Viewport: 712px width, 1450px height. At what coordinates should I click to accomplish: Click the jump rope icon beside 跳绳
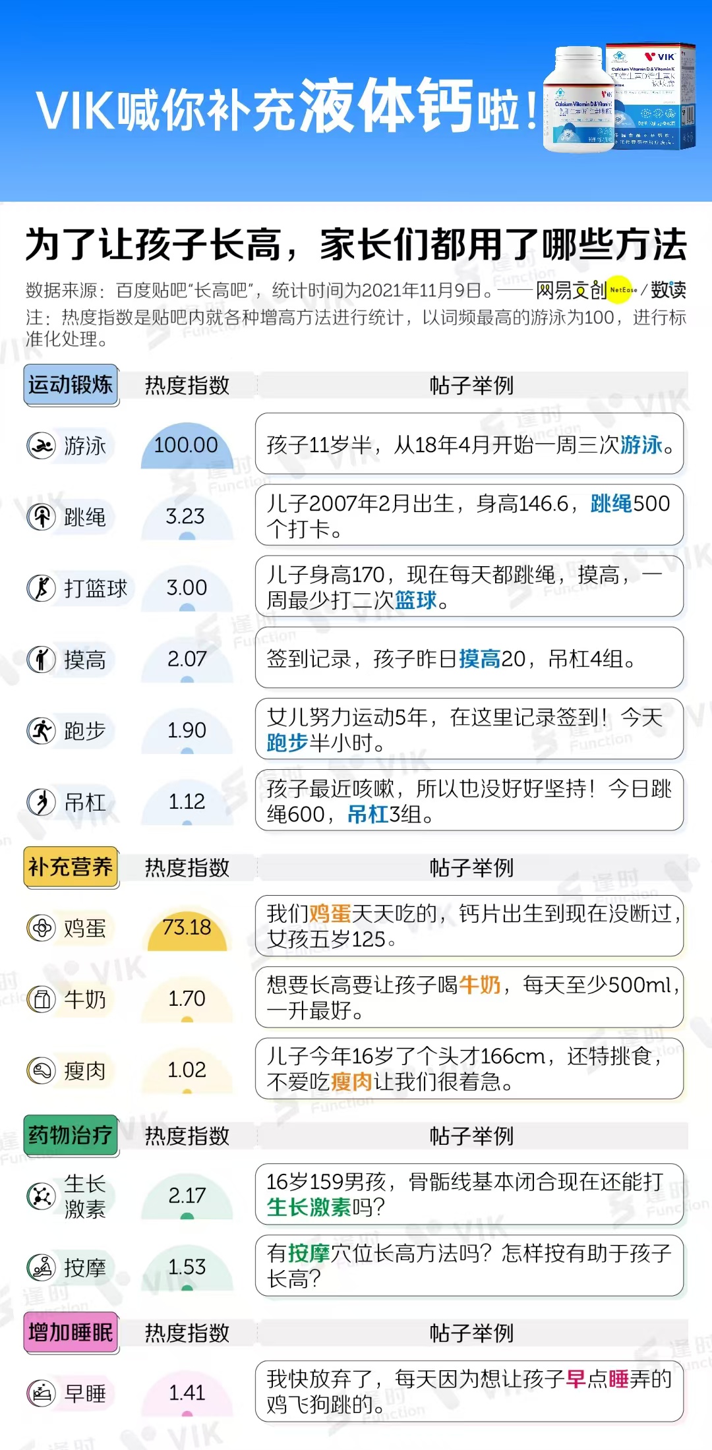42,517
